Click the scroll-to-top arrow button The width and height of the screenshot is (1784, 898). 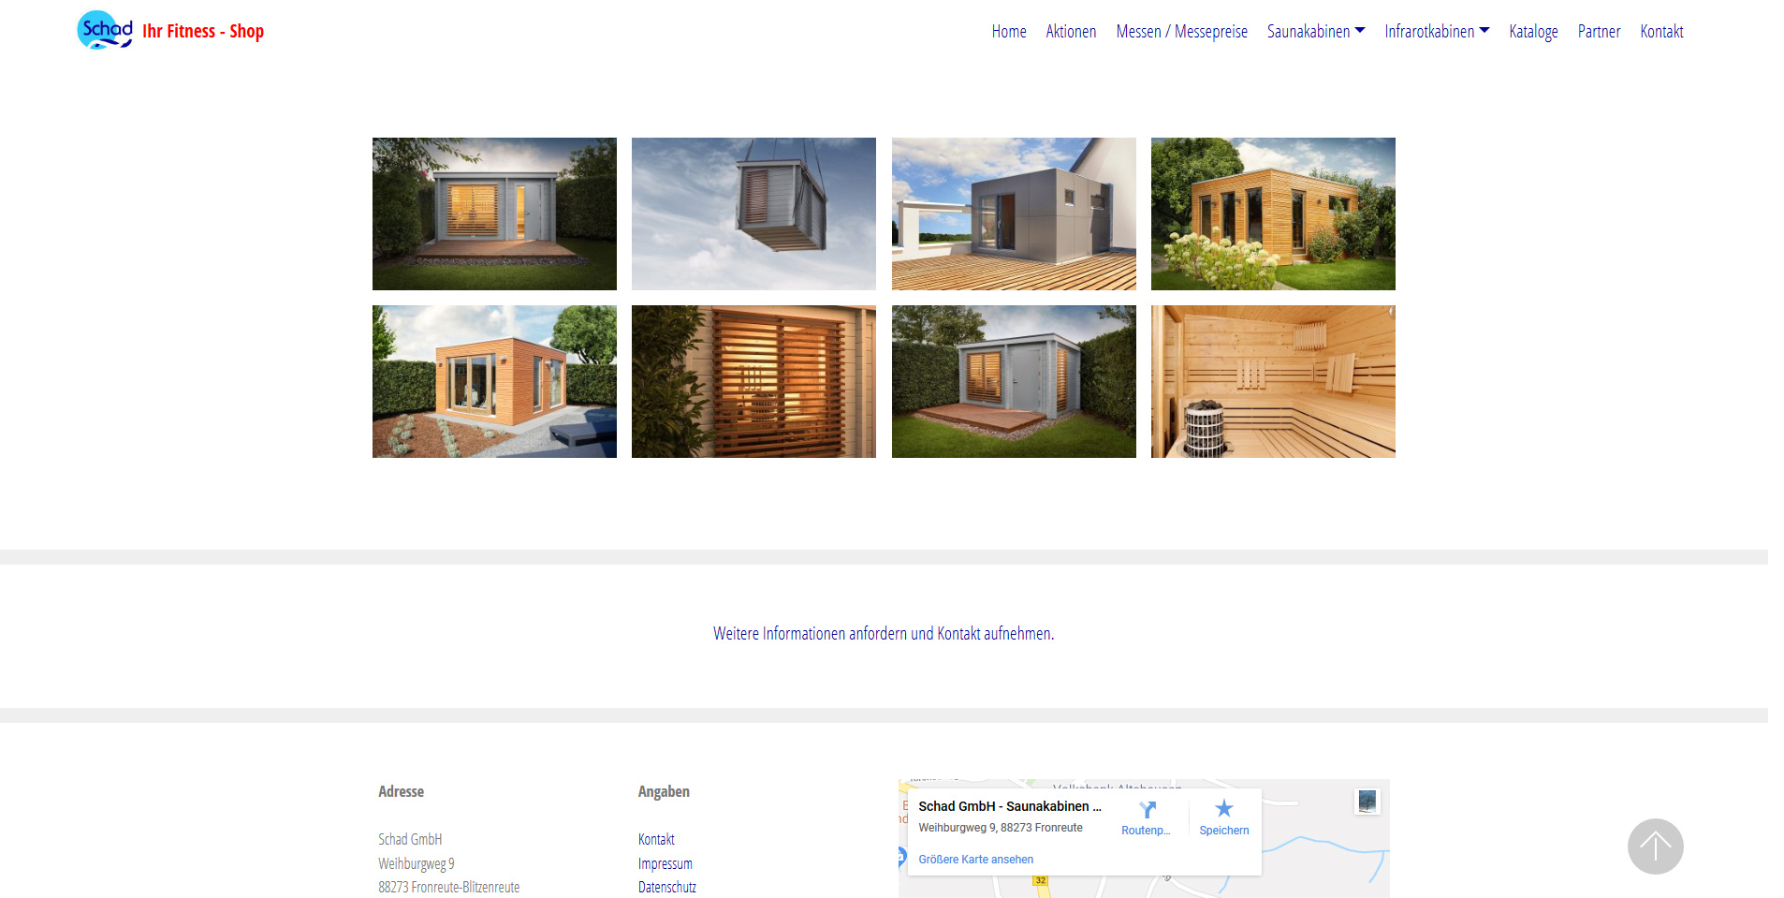click(1654, 846)
